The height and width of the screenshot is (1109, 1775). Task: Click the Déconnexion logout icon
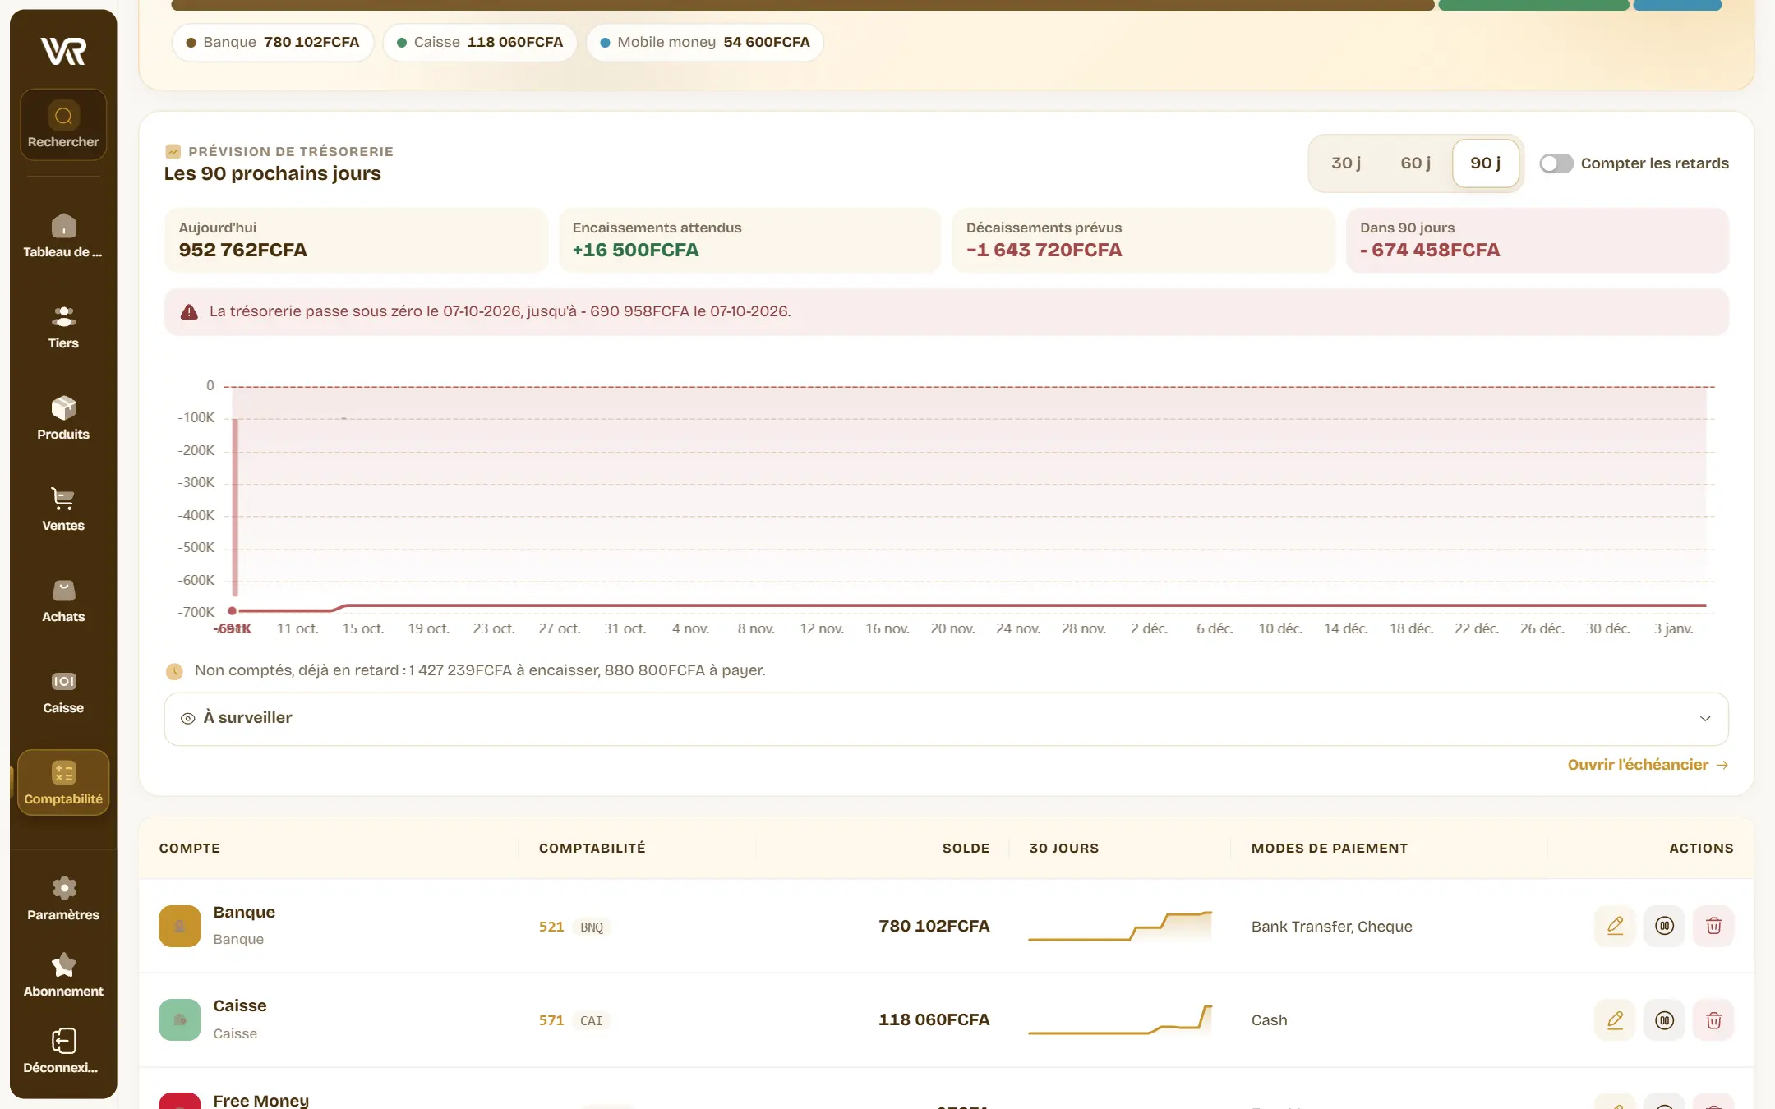coord(63,1041)
